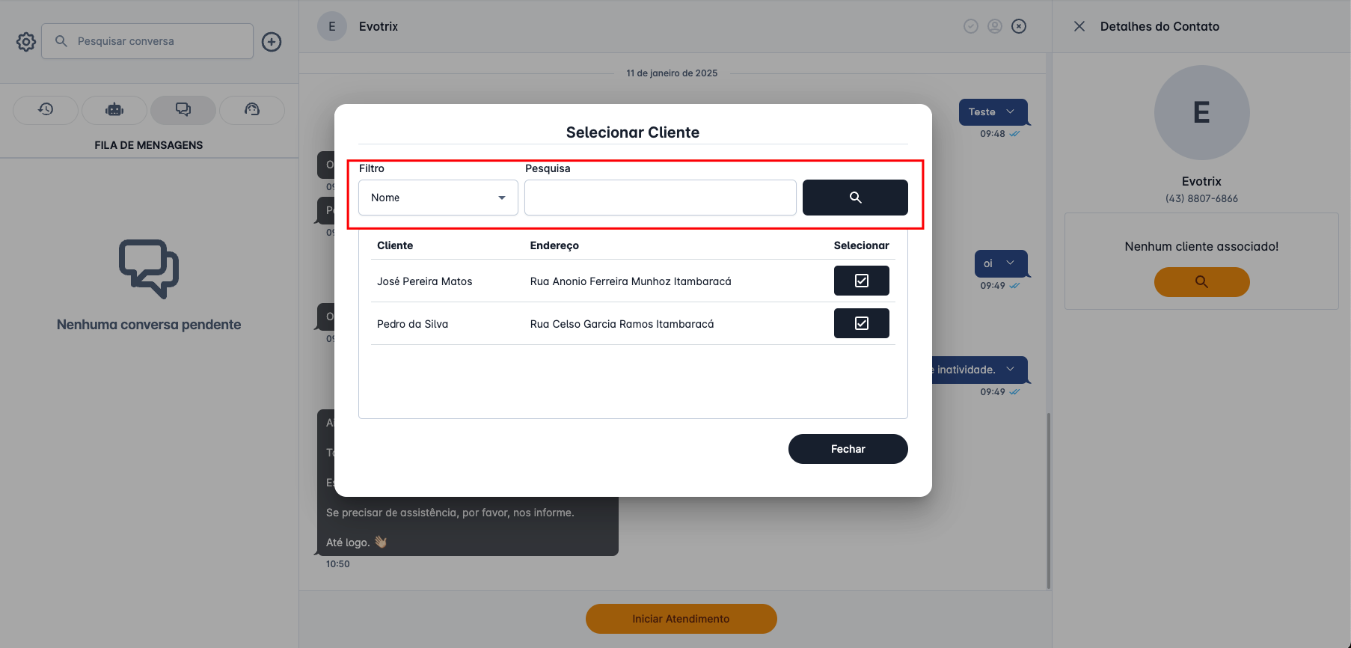Select client José Pereira Matos checkbox
Viewport: 1351px width, 648px height.
[861, 281]
